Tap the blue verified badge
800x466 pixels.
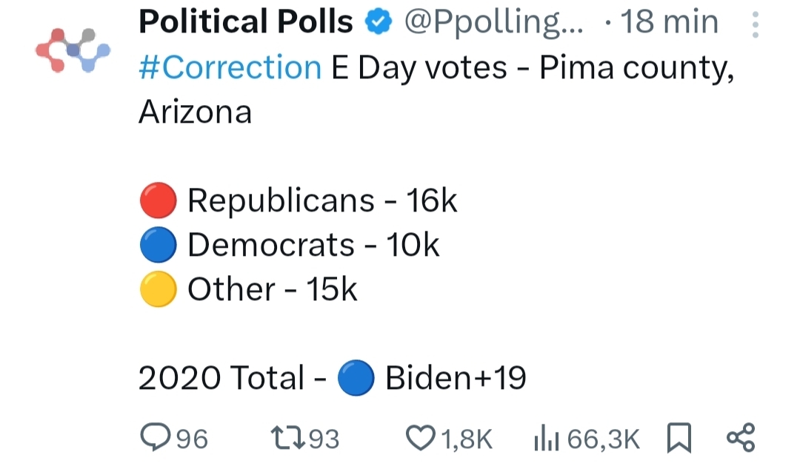pos(379,24)
